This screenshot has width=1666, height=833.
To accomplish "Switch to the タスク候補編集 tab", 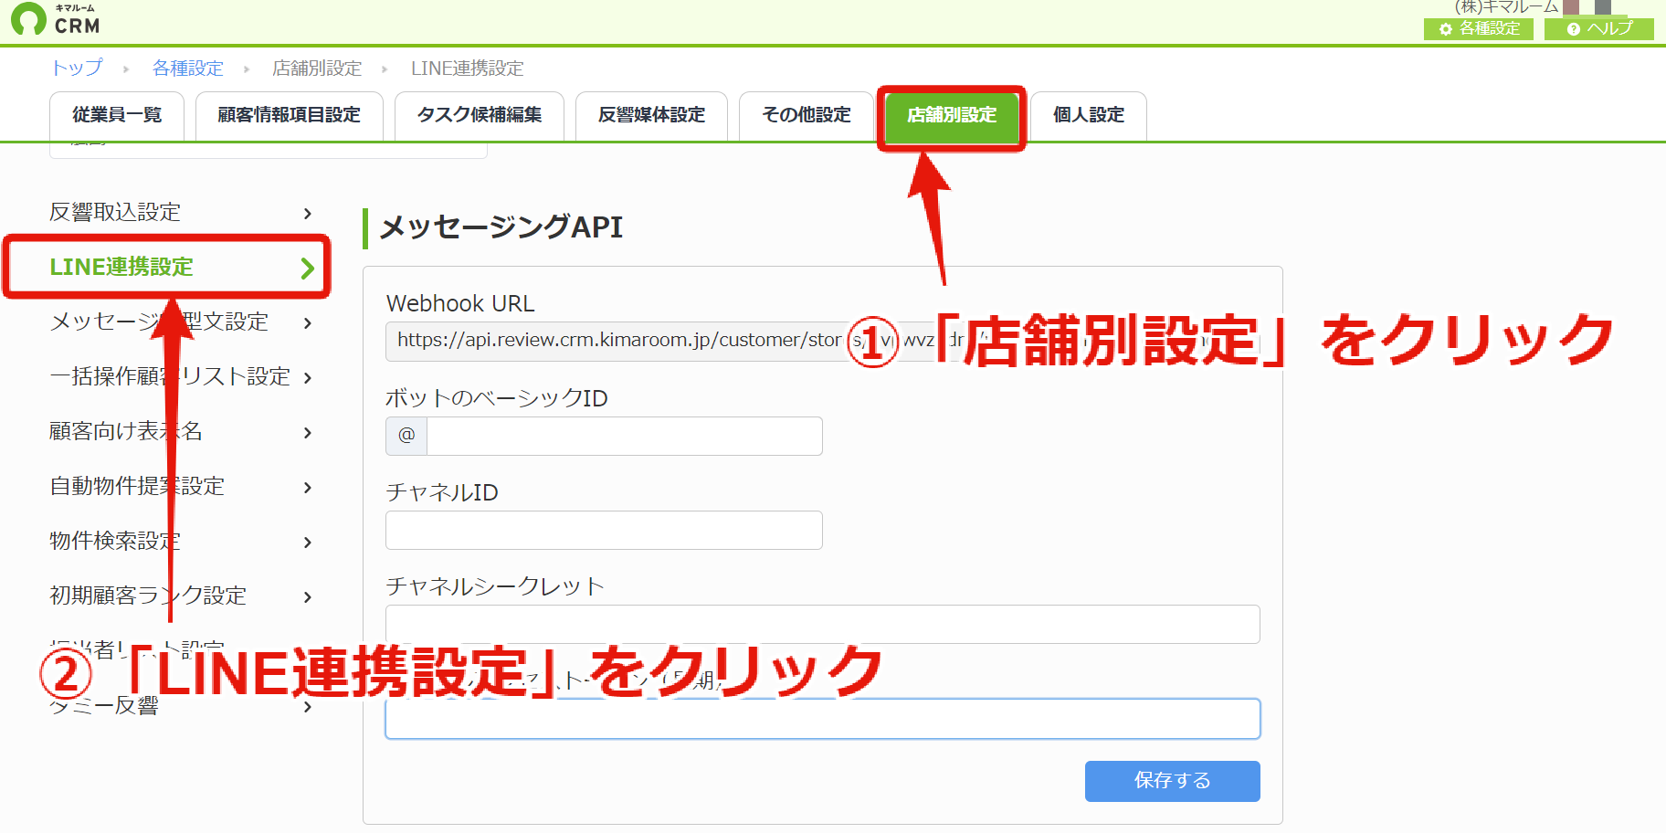I will 480,115.
